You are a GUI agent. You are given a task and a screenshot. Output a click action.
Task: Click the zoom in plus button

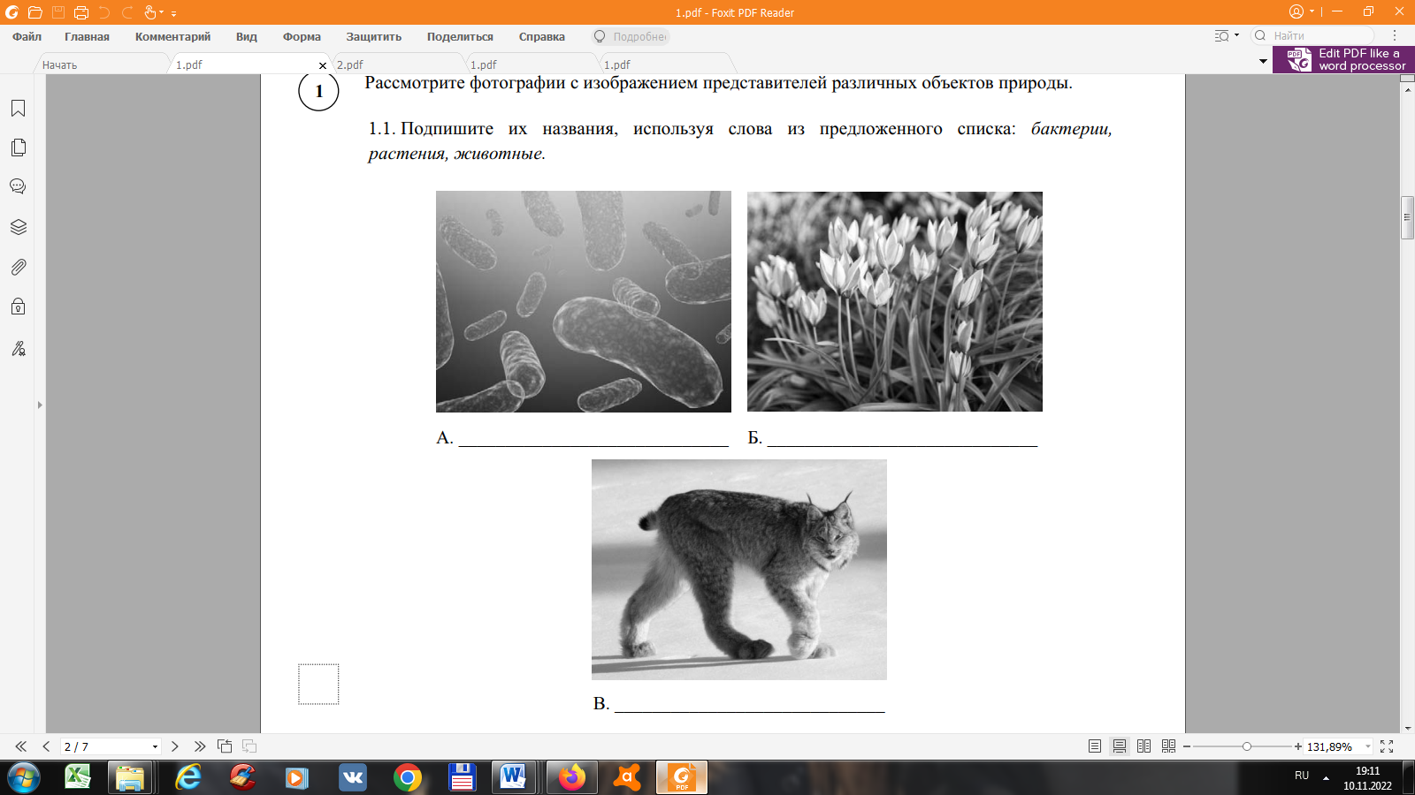pyautogui.click(x=1298, y=746)
